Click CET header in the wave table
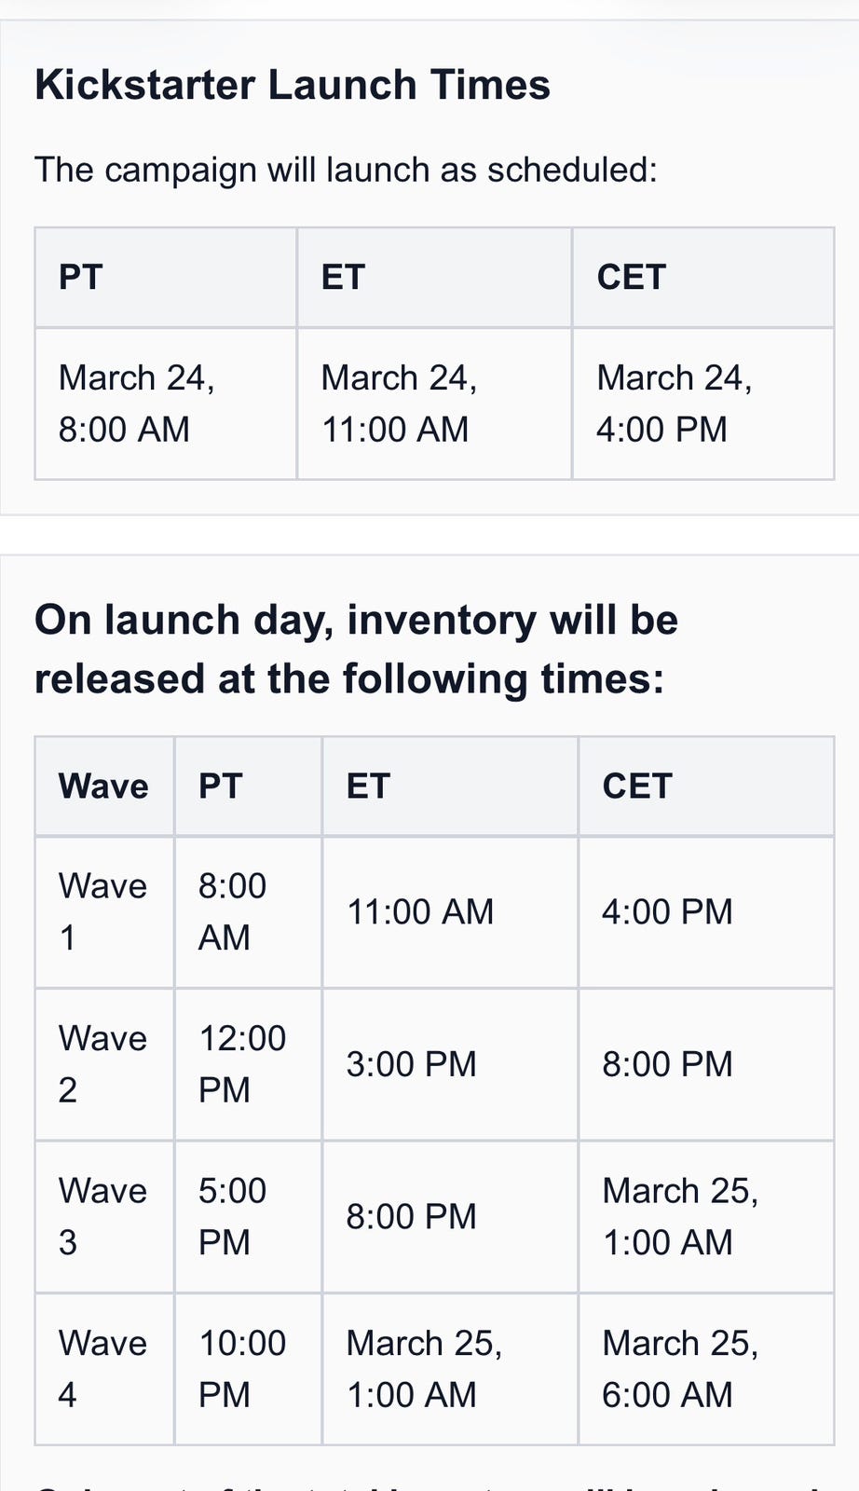859x1491 pixels. (x=637, y=787)
